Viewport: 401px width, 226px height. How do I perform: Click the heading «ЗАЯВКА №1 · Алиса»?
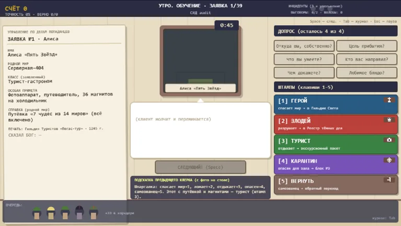pyautogui.click(x=33, y=39)
